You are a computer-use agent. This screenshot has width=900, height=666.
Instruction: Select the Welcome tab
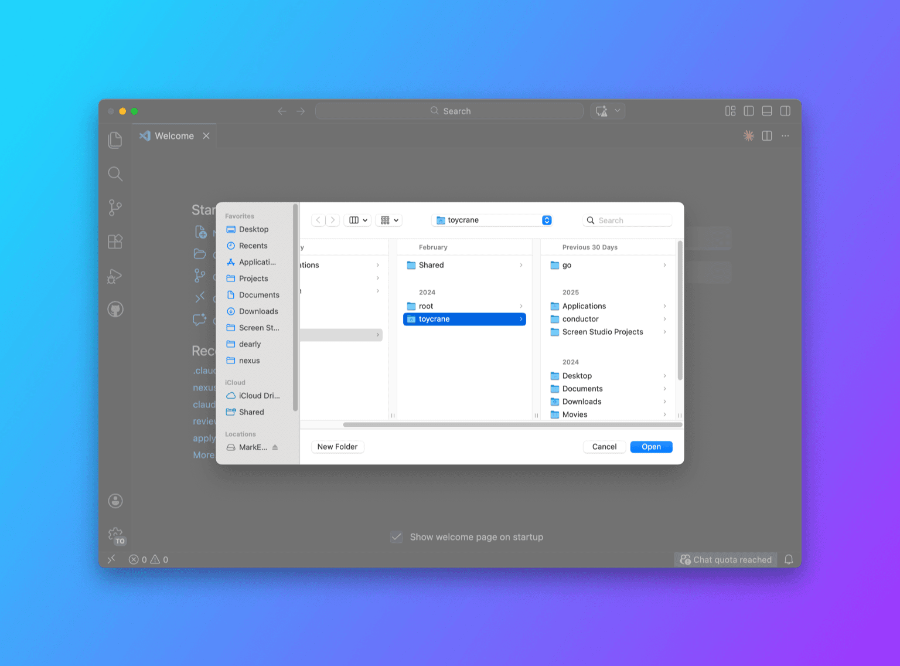(x=173, y=135)
